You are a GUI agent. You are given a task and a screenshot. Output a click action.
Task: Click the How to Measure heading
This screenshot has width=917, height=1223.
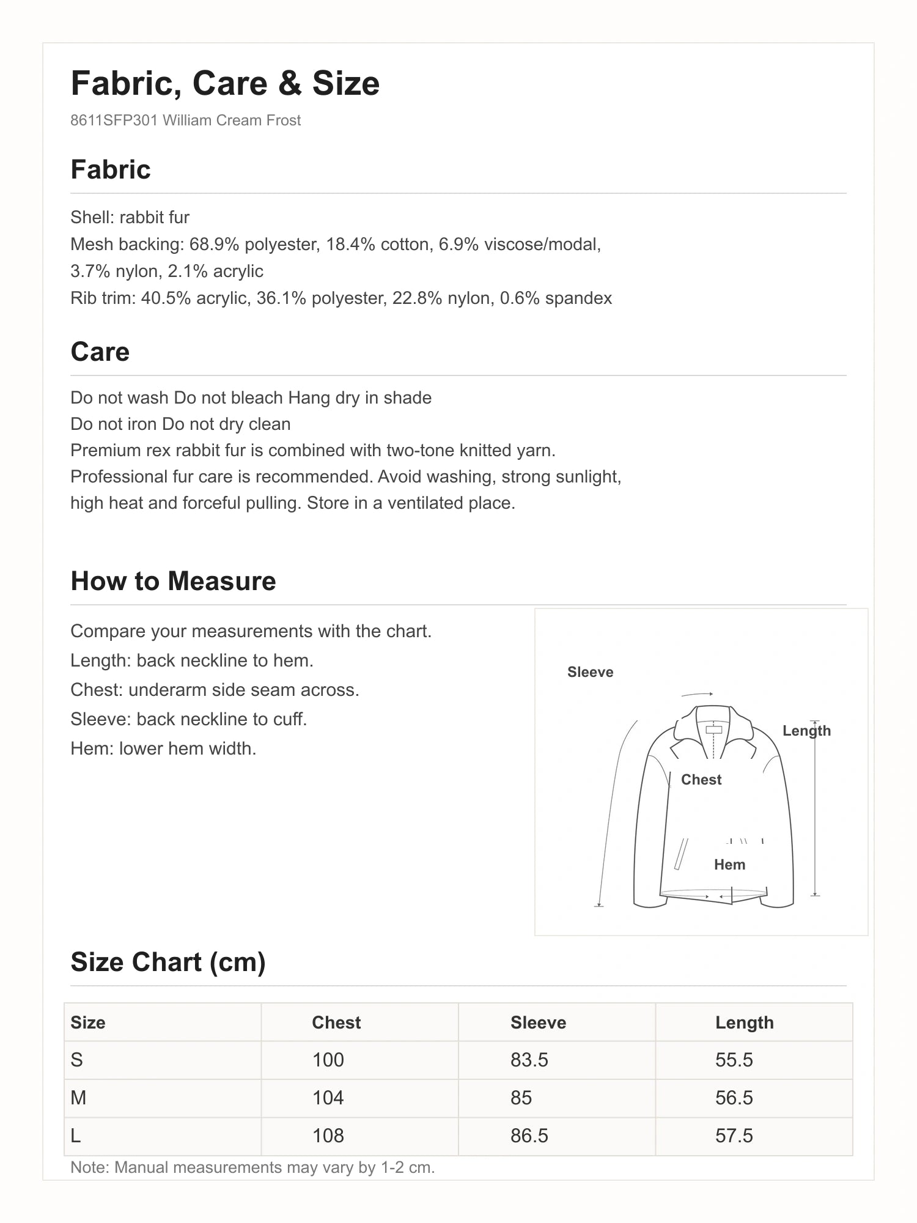point(173,581)
